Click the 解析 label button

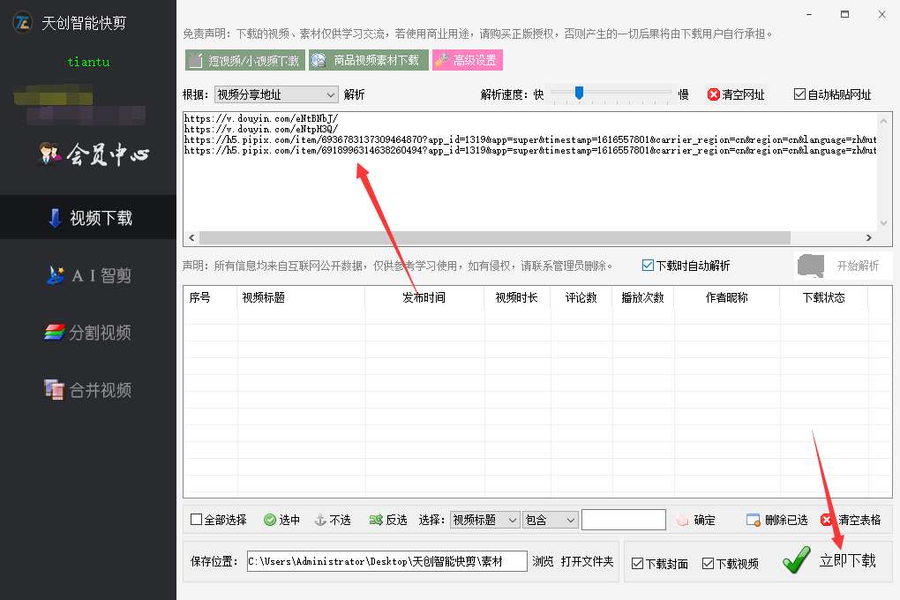point(354,94)
